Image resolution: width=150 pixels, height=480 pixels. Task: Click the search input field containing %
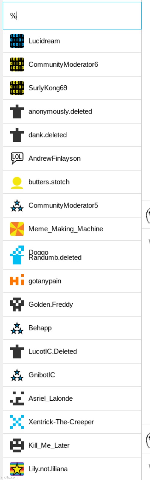tap(72, 16)
